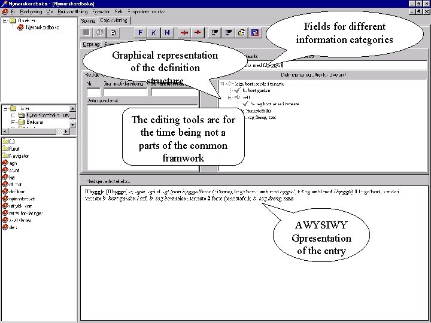Apply bold with the blue F button
The image size is (431, 323).
click(x=140, y=32)
